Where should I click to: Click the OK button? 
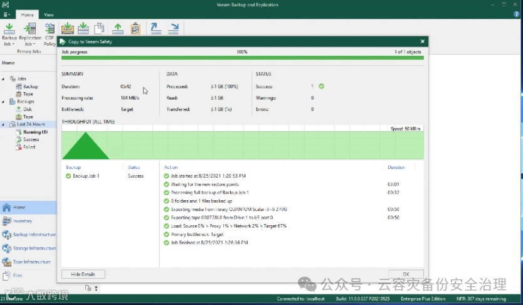406,274
